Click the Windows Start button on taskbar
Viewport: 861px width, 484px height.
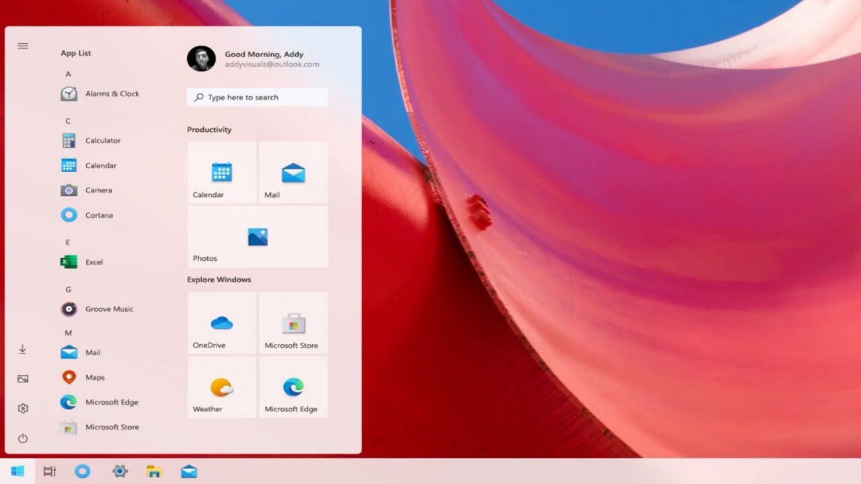(x=17, y=471)
